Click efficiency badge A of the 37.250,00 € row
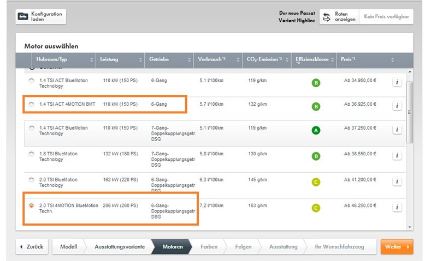This screenshot has width=437, height=261. point(316,130)
